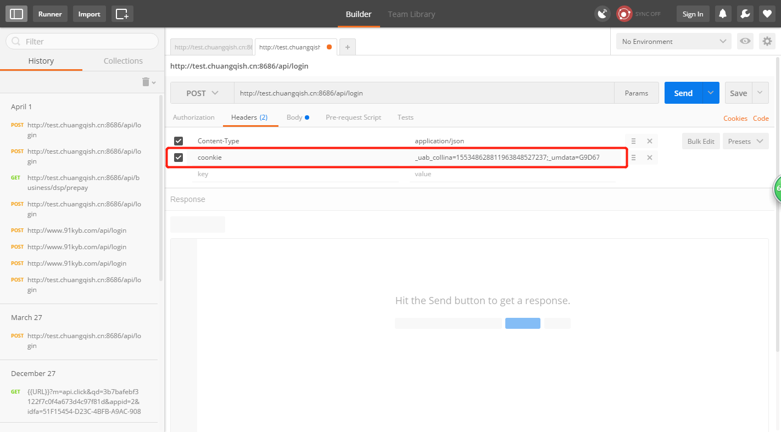
Task: Open the No Environment dropdown
Action: (x=674, y=41)
